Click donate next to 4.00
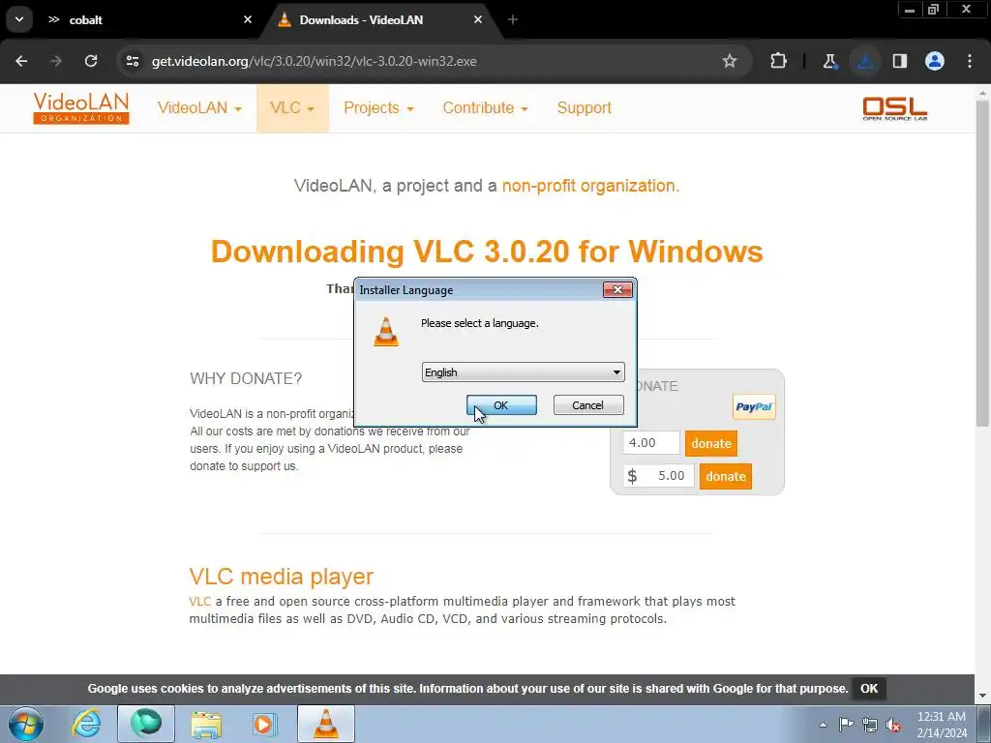This screenshot has height=743, width=991. (711, 443)
